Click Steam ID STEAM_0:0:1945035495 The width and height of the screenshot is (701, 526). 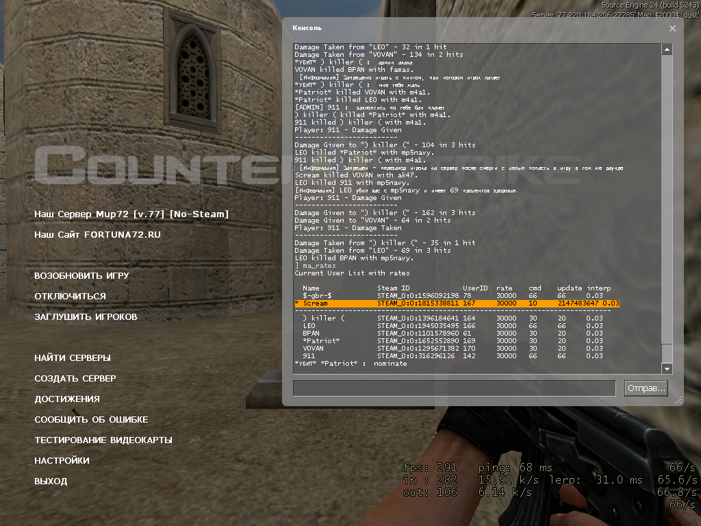[x=418, y=325]
